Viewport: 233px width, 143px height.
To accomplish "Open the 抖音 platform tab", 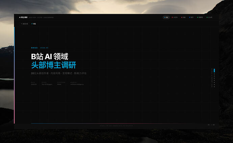I will click(183, 17).
